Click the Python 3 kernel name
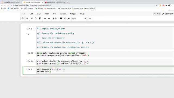 pos(170,14)
